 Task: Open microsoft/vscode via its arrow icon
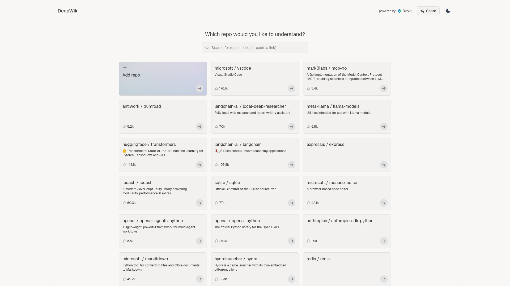pyautogui.click(x=291, y=88)
